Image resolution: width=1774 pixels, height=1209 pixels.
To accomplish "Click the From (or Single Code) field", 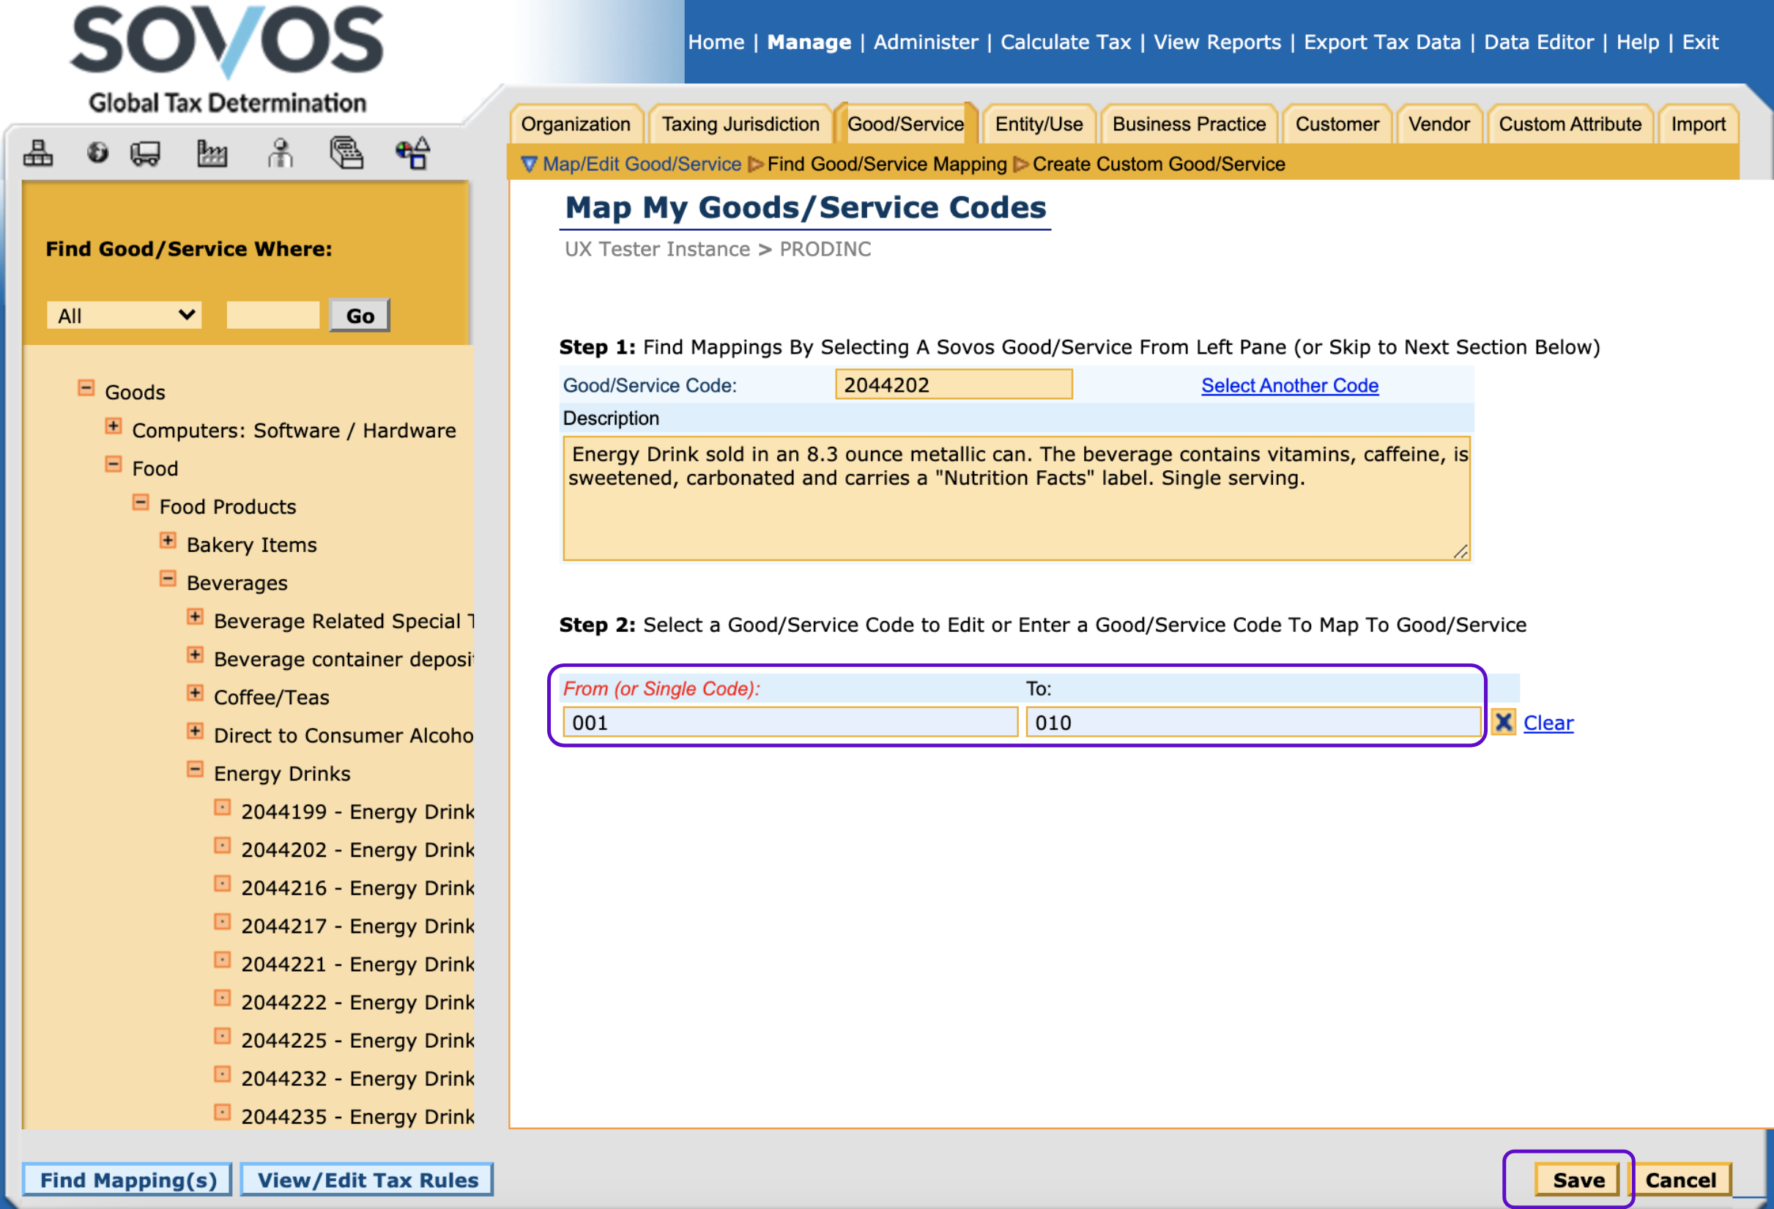I will click(x=790, y=722).
